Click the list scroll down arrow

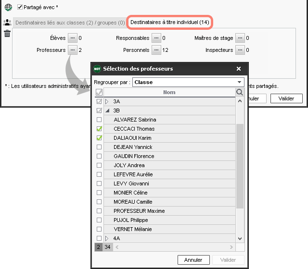pyautogui.click(x=240, y=239)
